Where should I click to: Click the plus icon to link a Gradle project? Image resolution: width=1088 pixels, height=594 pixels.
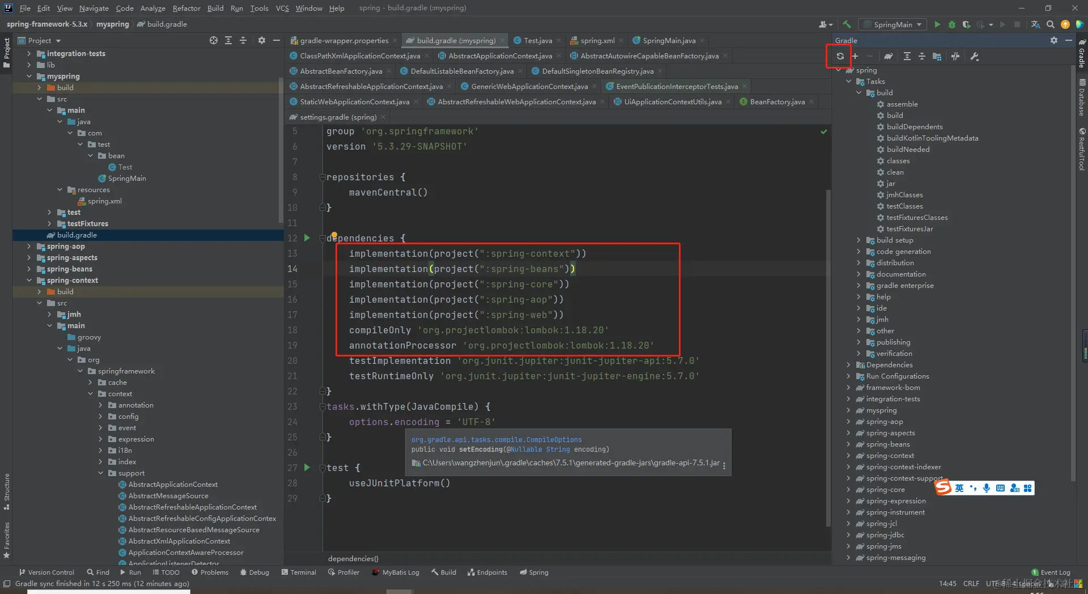tap(855, 56)
